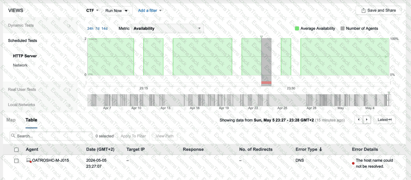Click the Average Availability green legend swatch
The image size is (411, 180).
click(297, 28)
